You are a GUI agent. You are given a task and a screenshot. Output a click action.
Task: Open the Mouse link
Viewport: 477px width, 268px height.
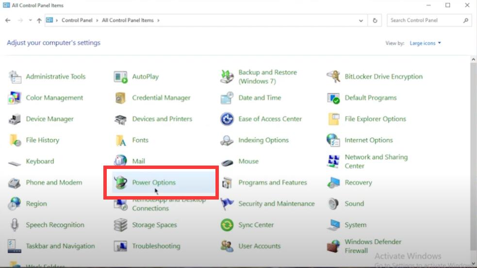[x=248, y=161]
